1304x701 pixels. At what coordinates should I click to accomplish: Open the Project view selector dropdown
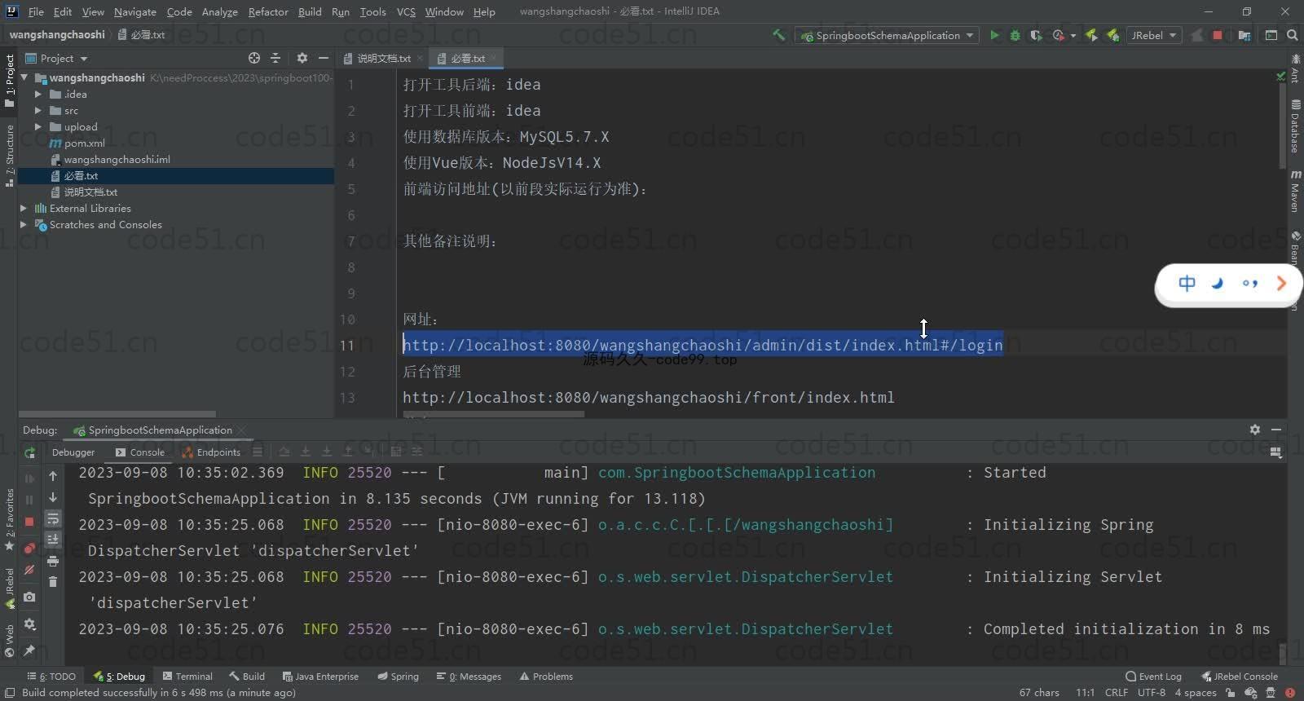tap(56, 58)
